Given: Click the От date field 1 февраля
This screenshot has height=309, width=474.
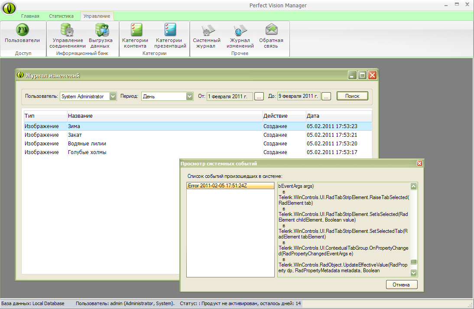Looking at the screenshot, I should click(230, 97).
